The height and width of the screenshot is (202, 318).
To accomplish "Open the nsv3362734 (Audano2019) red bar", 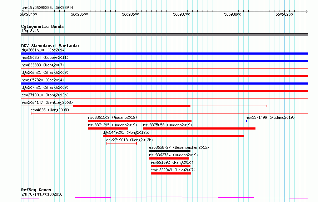I will pyautogui.click(x=169, y=158).
